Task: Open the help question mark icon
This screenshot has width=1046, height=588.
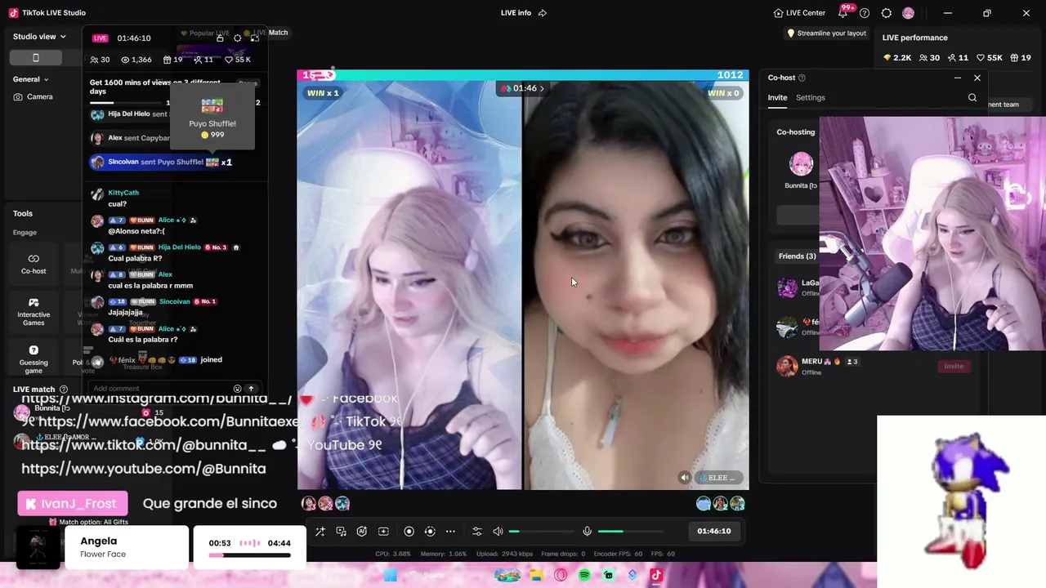Action: 865,13
